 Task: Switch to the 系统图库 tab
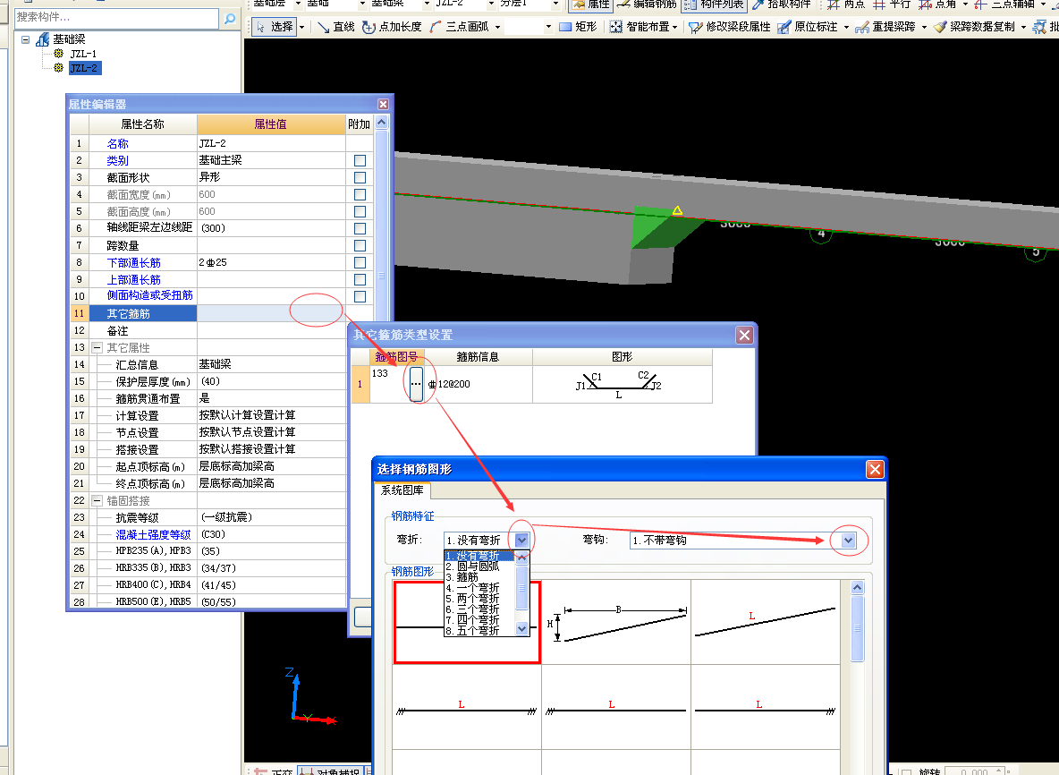click(402, 490)
